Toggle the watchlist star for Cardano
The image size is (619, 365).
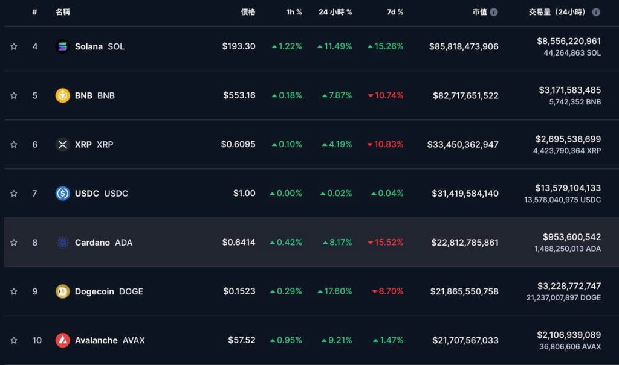(14, 243)
